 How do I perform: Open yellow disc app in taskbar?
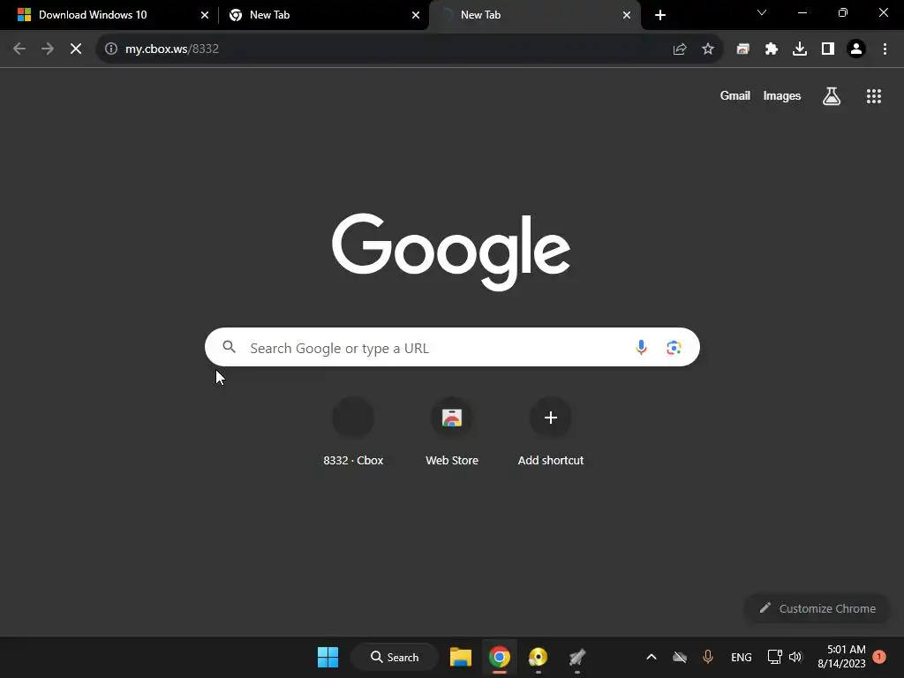coord(538,657)
